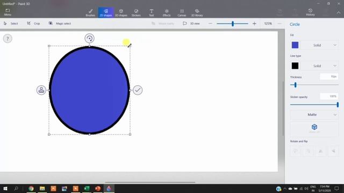The width and height of the screenshot is (344, 193).
Task: Open Excel from the taskbar
Action: [87, 188]
